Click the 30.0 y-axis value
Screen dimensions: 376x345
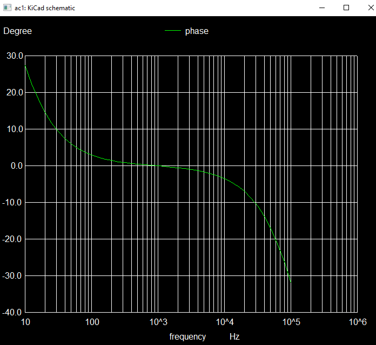click(15, 56)
